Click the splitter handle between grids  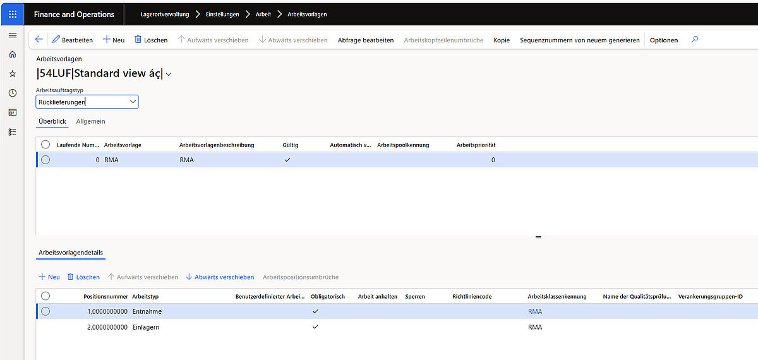pyautogui.click(x=538, y=237)
